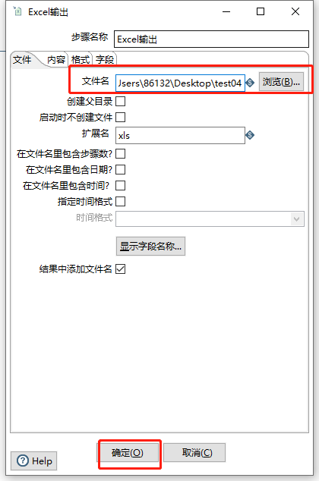Click the 扩展名 input field containing xls
This screenshot has height=481, width=319.
(180, 135)
